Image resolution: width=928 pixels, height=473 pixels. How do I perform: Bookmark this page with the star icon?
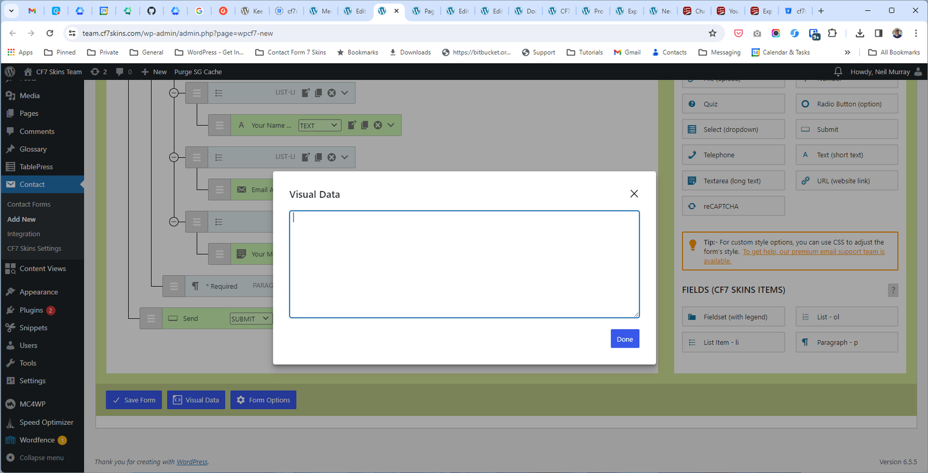click(x=712, y=33)
